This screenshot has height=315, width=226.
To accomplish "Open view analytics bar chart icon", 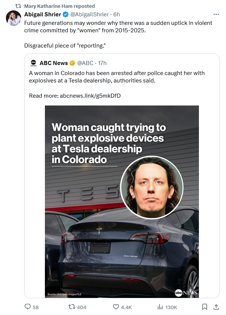I will (160, 307).
